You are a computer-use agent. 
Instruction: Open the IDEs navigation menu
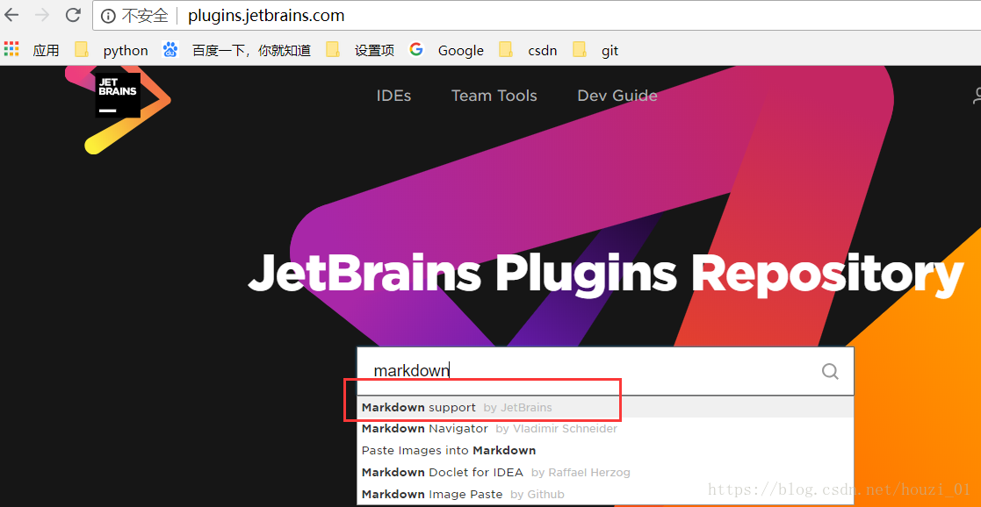coord(393,96)
